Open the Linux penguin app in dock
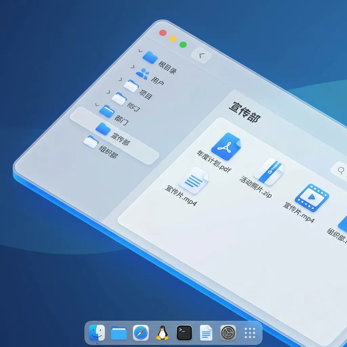Viewport: 347px width, 347px height. click(x=162, y=333)
